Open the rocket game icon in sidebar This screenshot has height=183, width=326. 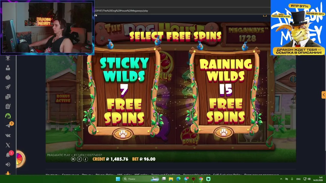(8, 87)
